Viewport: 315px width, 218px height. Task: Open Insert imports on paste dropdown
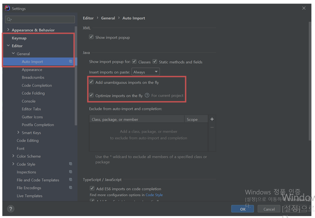click(146, 72)
